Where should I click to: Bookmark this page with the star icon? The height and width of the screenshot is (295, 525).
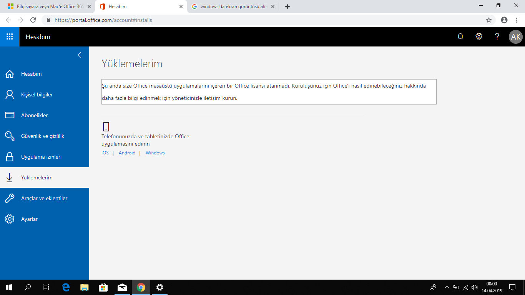pos(489,20)
